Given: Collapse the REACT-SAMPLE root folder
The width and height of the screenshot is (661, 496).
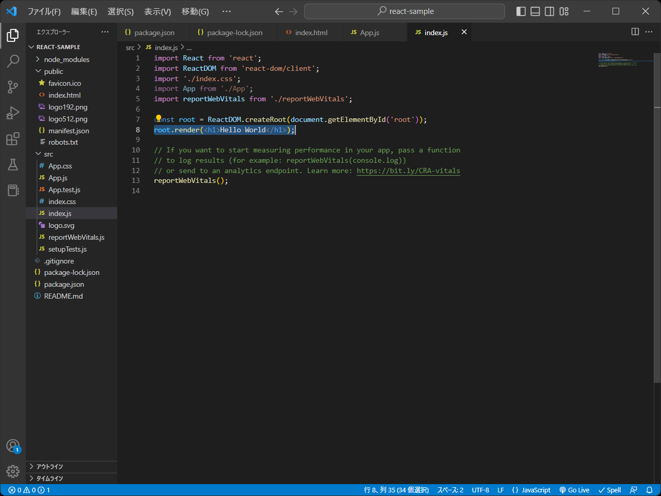Looking at the screenshot, I should [x=71, y=47].
